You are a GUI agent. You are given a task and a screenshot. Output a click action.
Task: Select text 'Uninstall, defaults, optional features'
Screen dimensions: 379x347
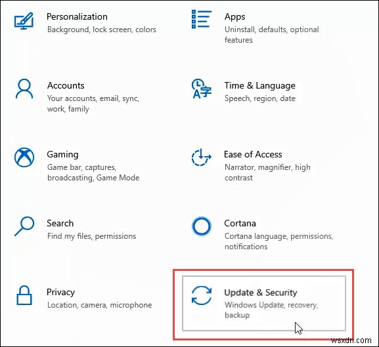272,35
